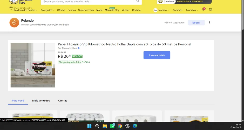This screenshot has width=244, height=130.
Task: Click the Rua Lino dos Santos address
Action: pos(25,10)
